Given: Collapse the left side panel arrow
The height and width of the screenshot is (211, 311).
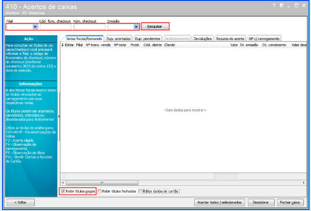Looking at the screenshot, I should [59, 117].
